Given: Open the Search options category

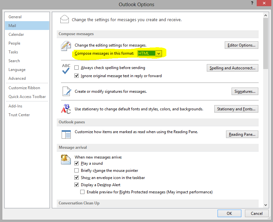Looking at the screenshot, I should [27, 61].
